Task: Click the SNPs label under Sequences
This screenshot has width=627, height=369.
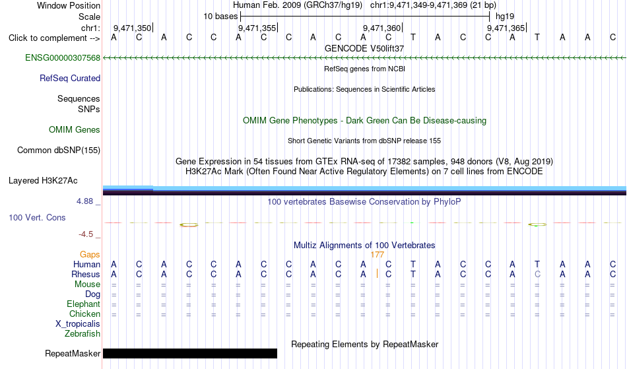Action: tap(89, 109)
